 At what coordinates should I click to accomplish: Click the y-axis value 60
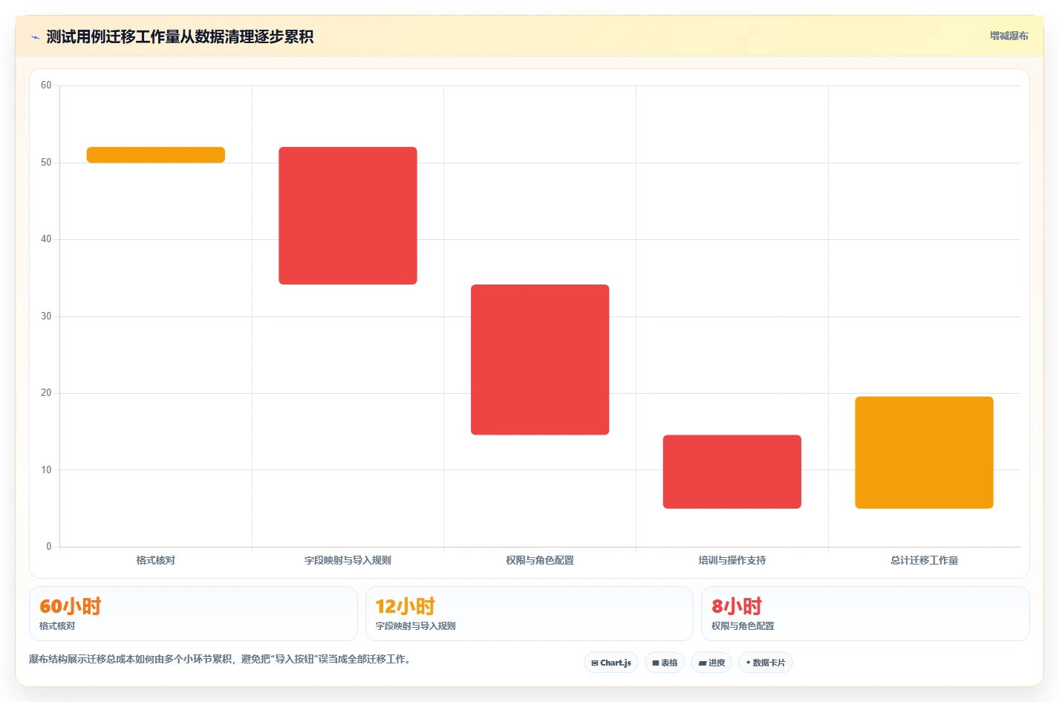point(46,85)
